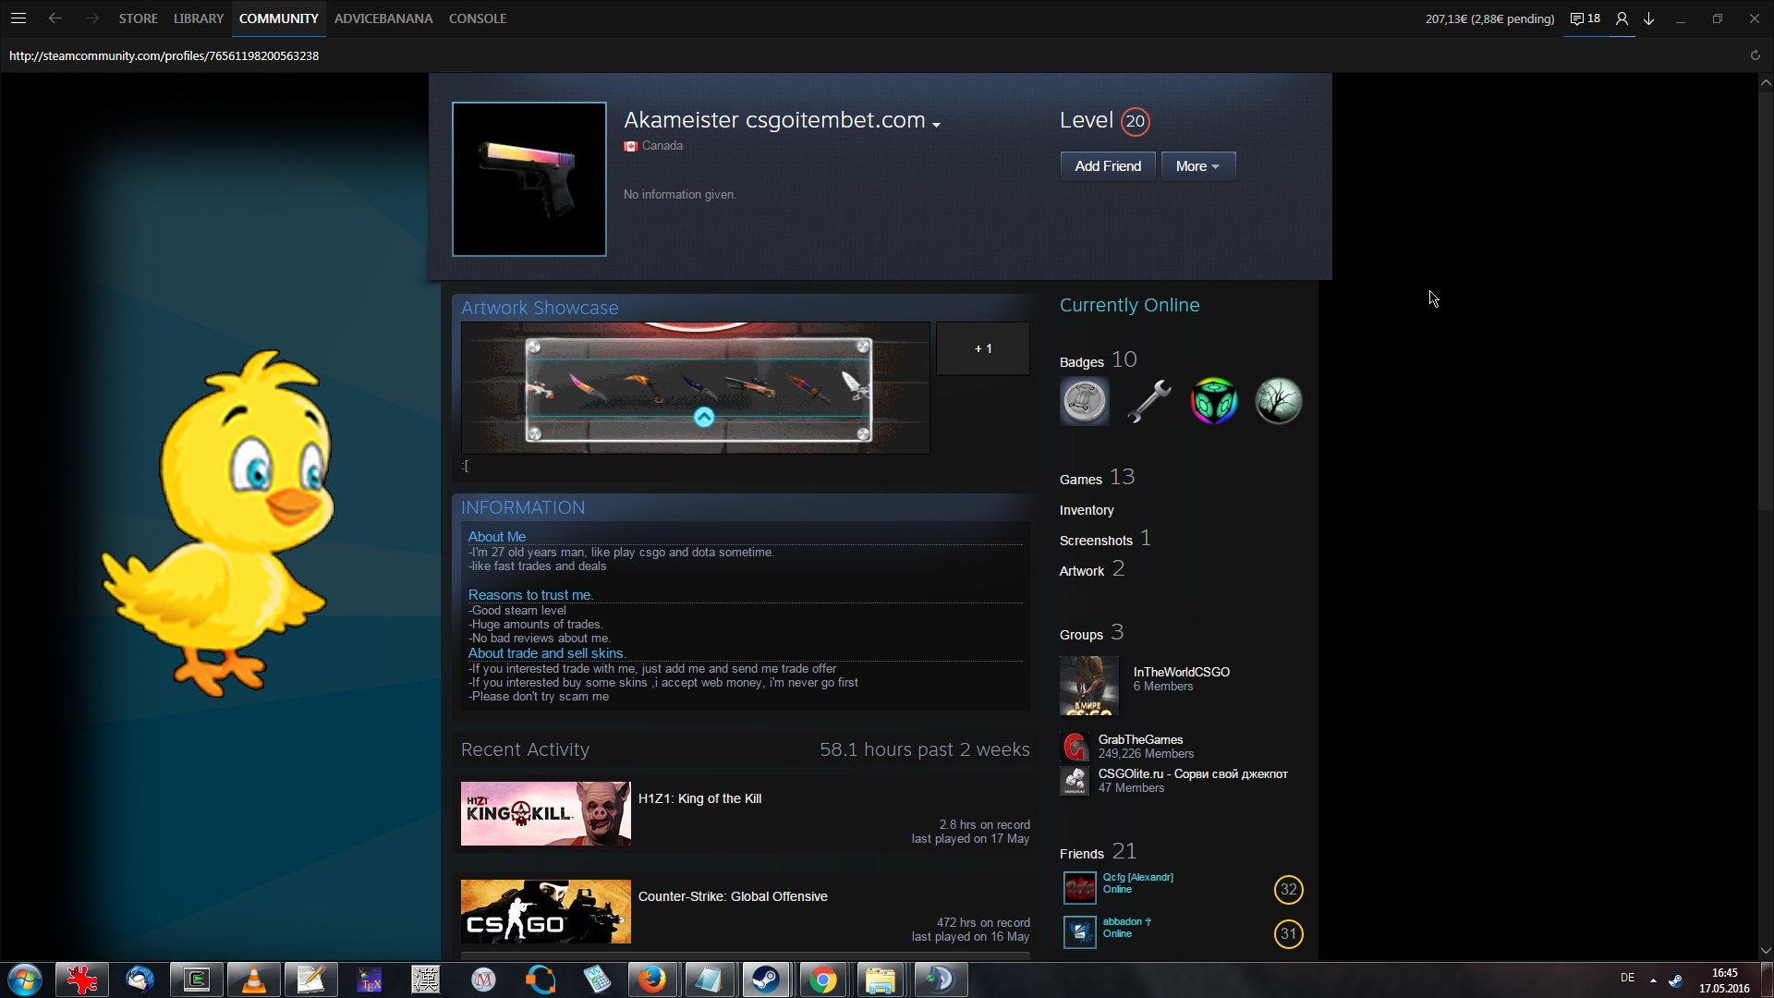1774x998 pixels.
Task: Open the +1 artwork thumbnail
Action: (982, 348)
